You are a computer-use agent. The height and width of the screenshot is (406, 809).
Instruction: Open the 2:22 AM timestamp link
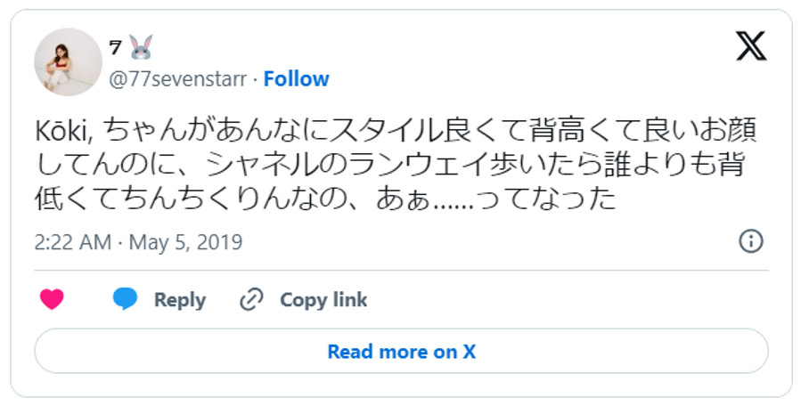pos(74,242)
